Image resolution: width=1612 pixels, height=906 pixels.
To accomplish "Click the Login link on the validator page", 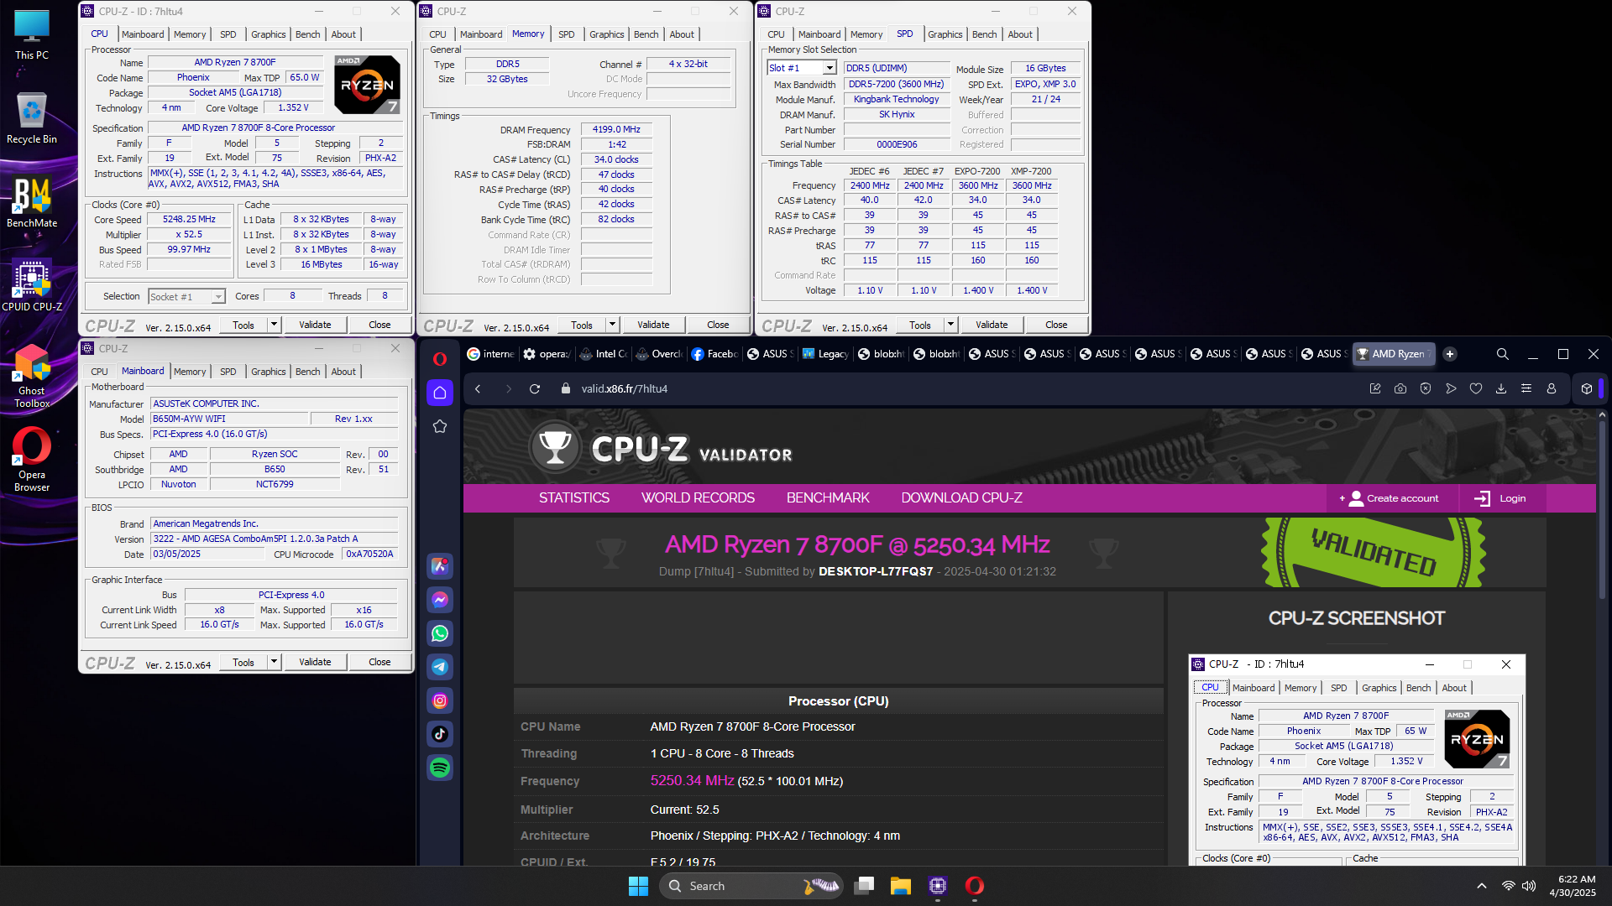I will (x=1500, y=498).
